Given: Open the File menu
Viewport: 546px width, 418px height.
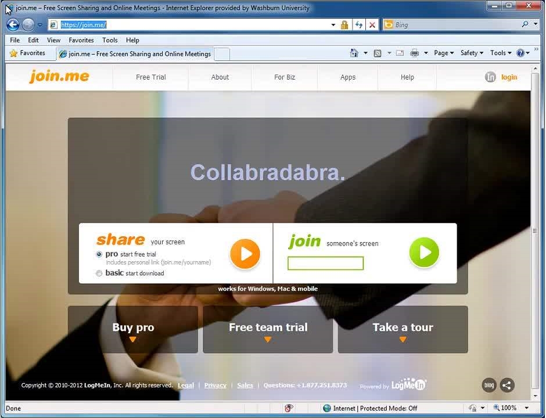Looking at the screenshot, I should 15,40.
